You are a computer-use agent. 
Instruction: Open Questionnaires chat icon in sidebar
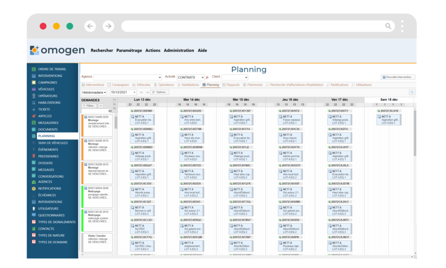34,215
